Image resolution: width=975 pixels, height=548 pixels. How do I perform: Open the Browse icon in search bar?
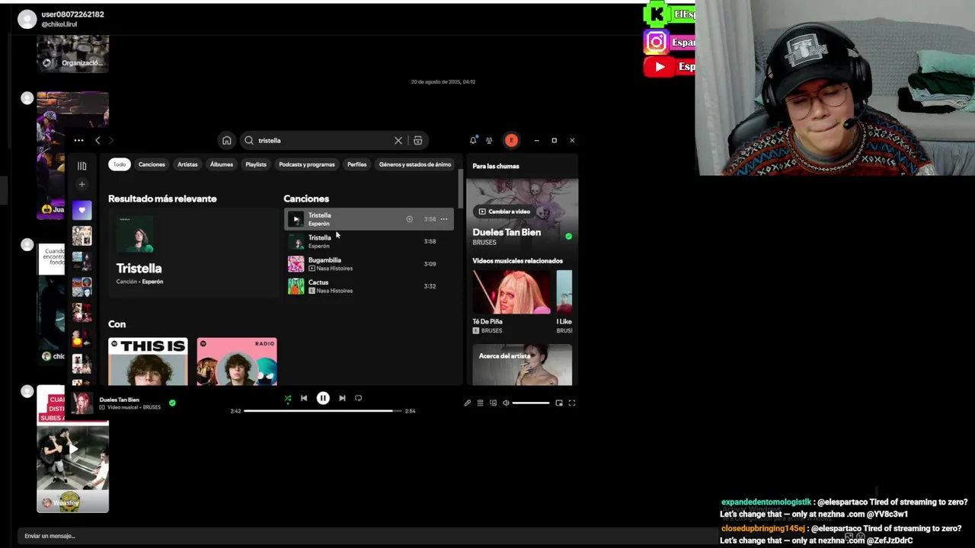417,140
